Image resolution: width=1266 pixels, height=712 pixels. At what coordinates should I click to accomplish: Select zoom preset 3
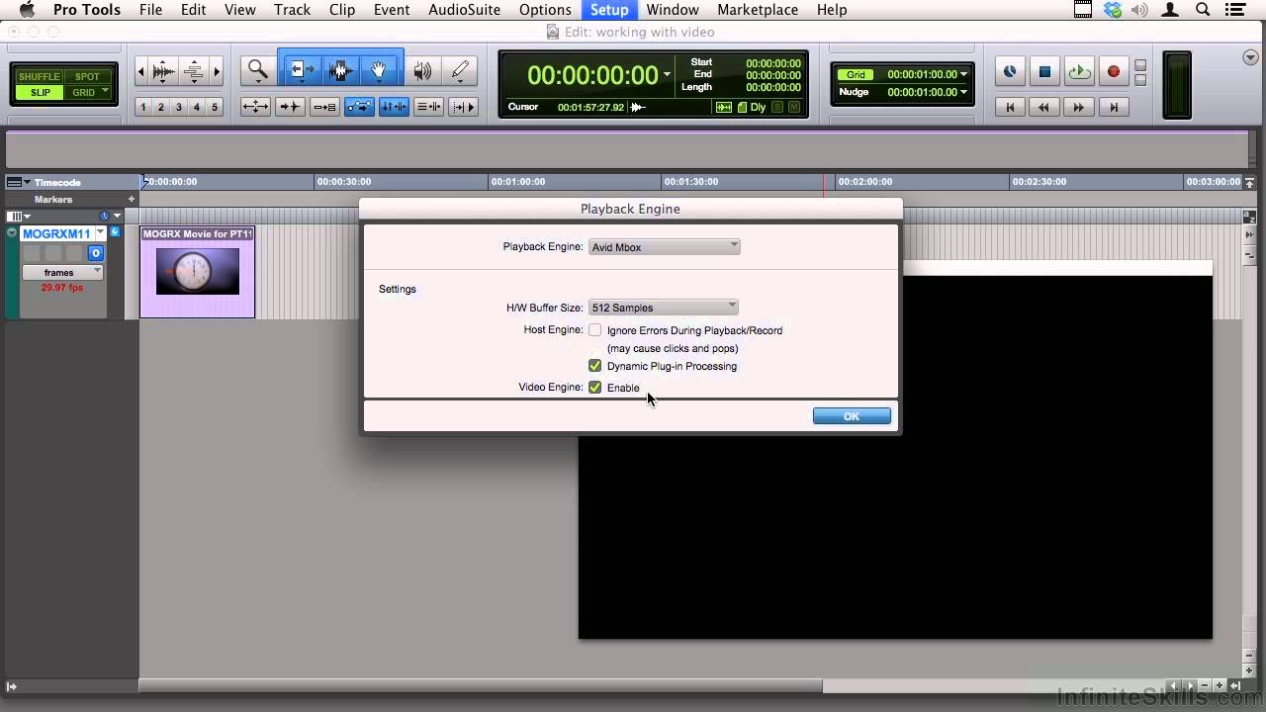(179, 107)
